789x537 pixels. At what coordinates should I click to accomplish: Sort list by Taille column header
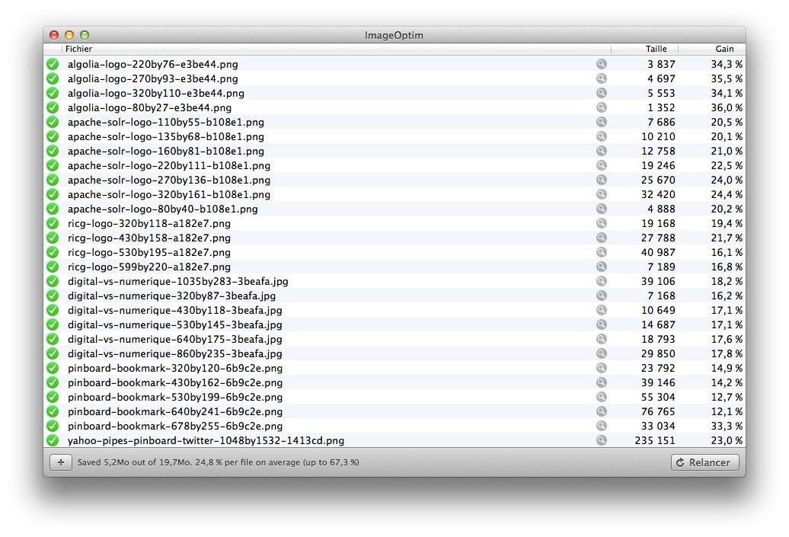click(655, 49)
